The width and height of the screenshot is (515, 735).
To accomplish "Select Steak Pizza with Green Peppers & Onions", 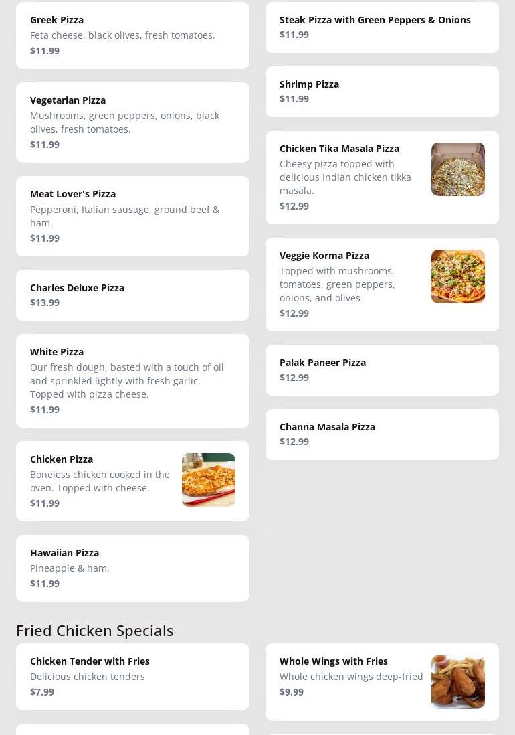I will (382, 27).
